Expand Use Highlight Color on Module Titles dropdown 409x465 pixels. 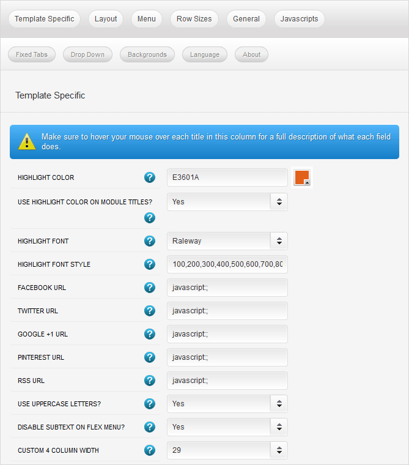[227, 202]
